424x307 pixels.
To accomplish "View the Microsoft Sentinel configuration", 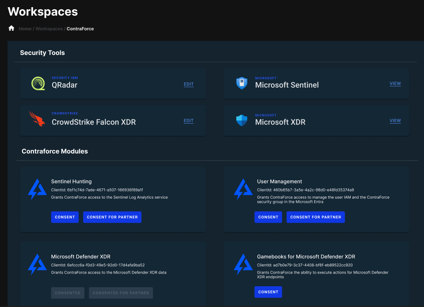I will 395,83.
